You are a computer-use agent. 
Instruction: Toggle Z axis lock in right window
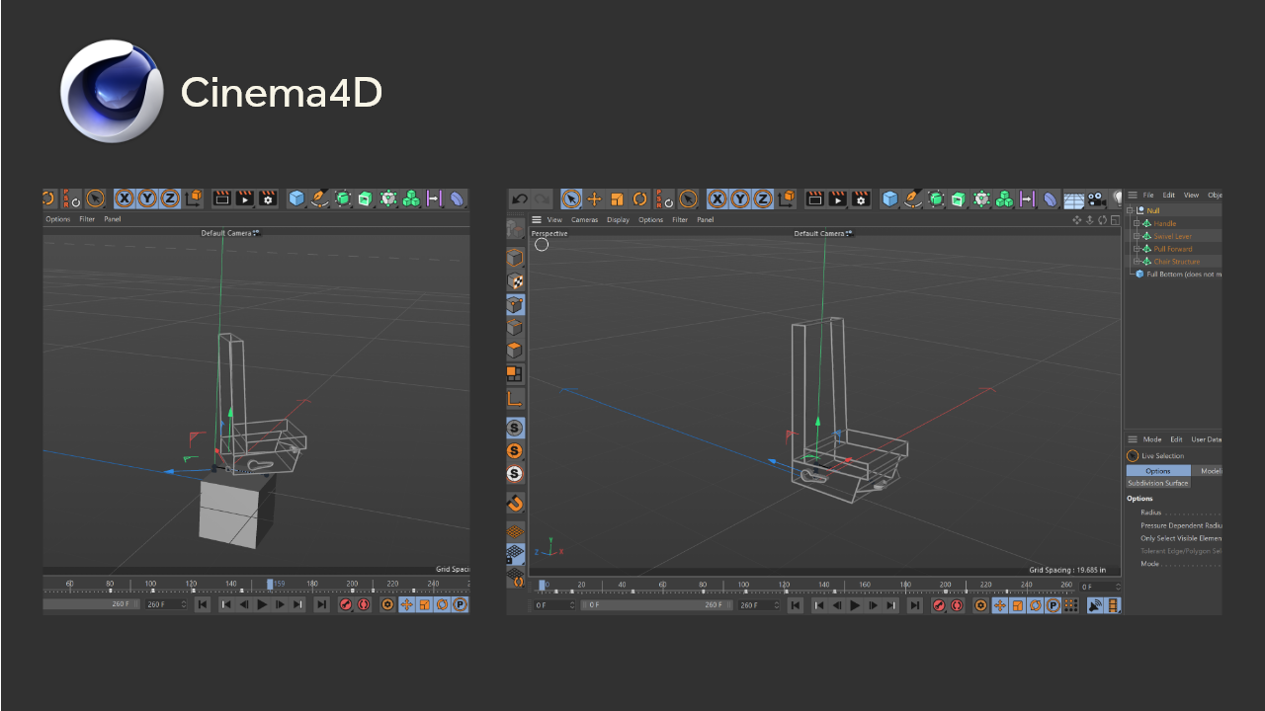point(763,199)
